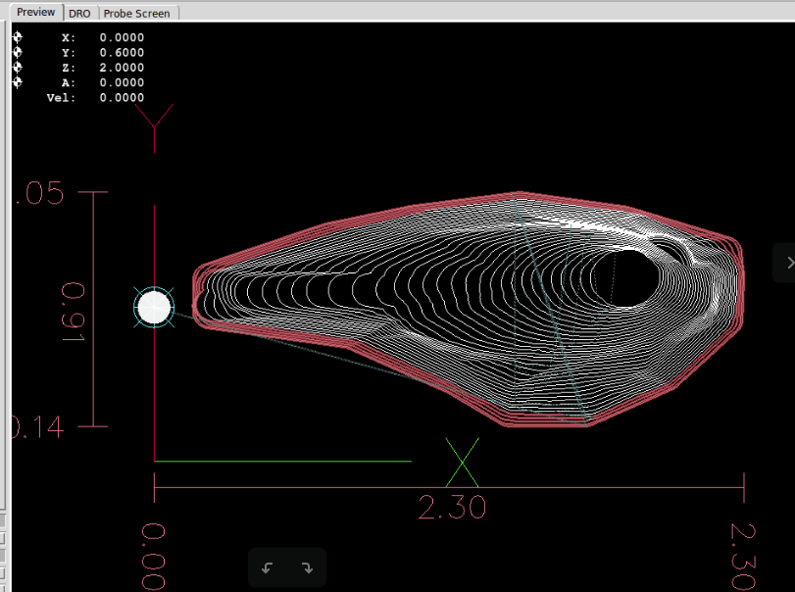Screen dimensions: 795x592
Task: Click the vertical 0.00 X-origin label
Action: click(154, 556)
